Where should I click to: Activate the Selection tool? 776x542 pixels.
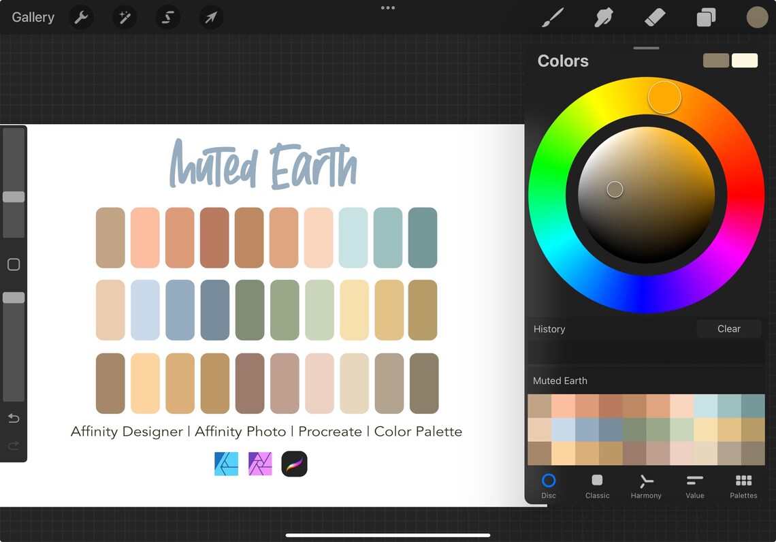click(167, 17)
